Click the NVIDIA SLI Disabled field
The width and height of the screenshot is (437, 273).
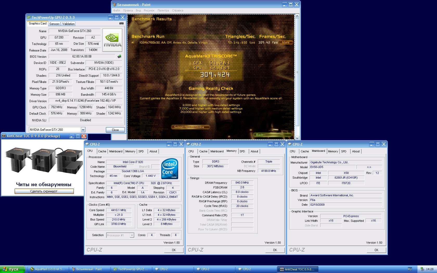[86, 120]
